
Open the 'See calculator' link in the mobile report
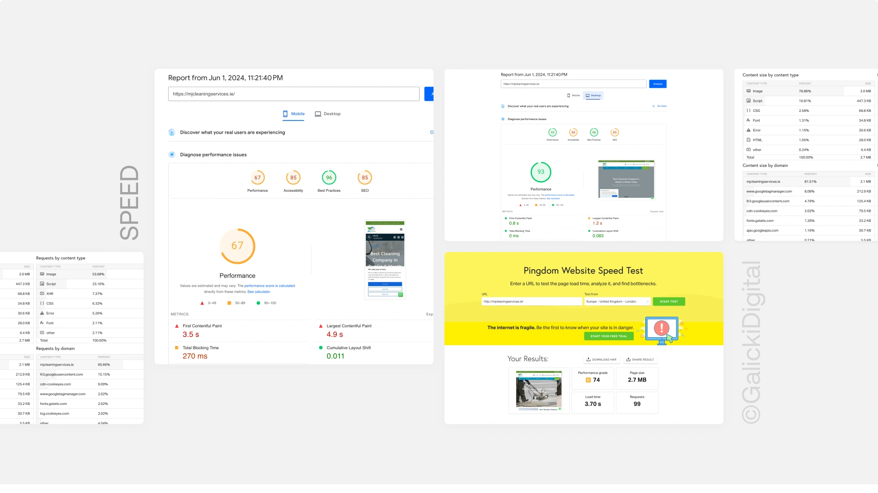pos(259,292)
